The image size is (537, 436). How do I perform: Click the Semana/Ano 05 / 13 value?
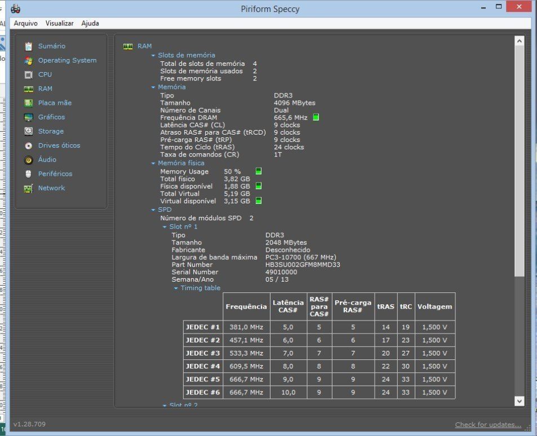pos(277,279)
